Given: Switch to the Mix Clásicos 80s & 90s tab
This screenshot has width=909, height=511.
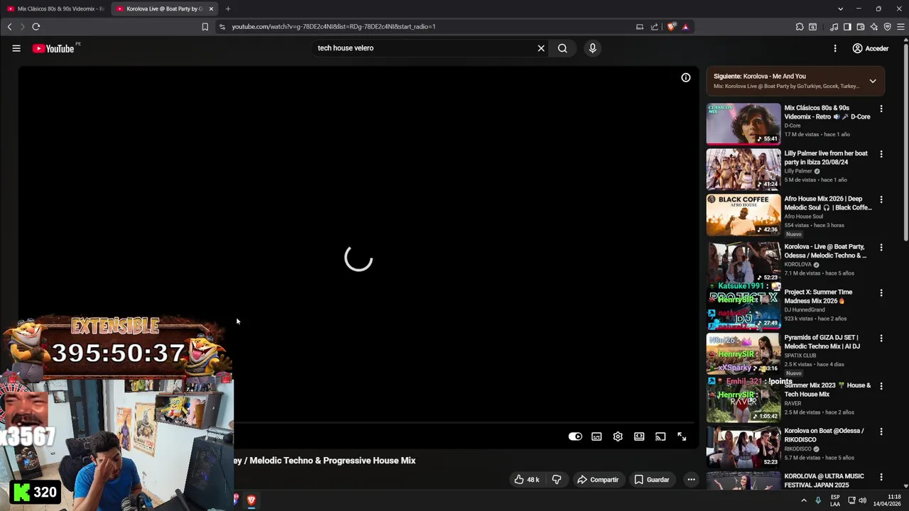Looking at the screenshot, I should [x=55, y=9].
